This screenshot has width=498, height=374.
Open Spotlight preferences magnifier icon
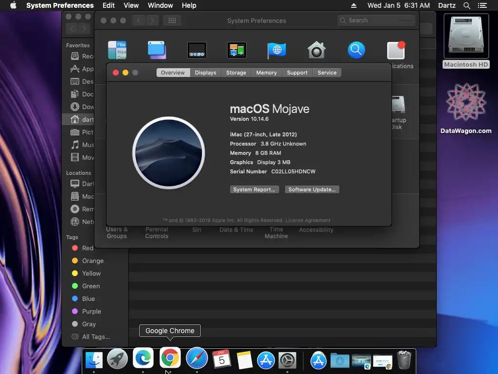point(356,50)
